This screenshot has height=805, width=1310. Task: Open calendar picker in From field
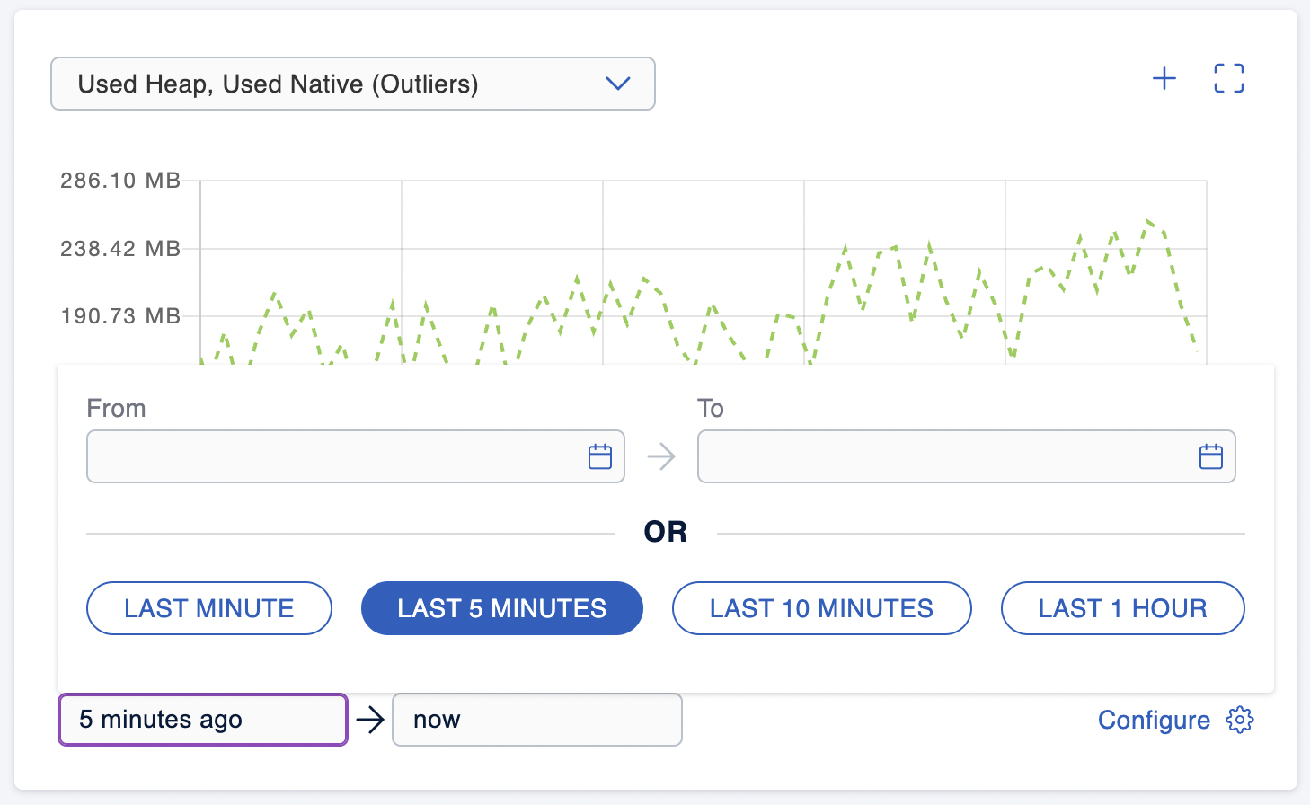[600, 456]
